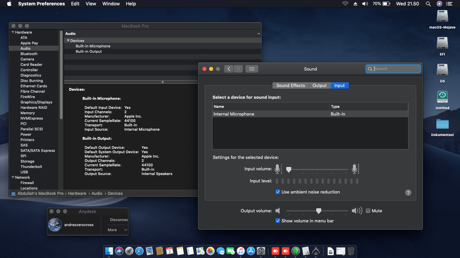Click the Disconnect button in AnyDesk
Viewport: 460px width, 258px height.
coord(118,220)
